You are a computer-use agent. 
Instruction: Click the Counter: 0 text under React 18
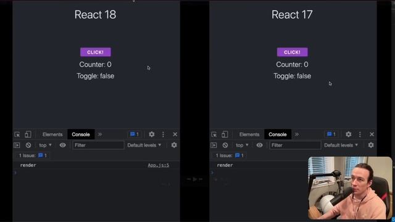95,65
